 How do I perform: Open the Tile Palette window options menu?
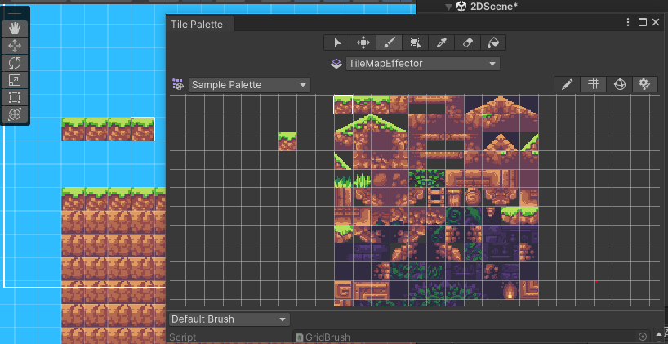tap(628, 23)
